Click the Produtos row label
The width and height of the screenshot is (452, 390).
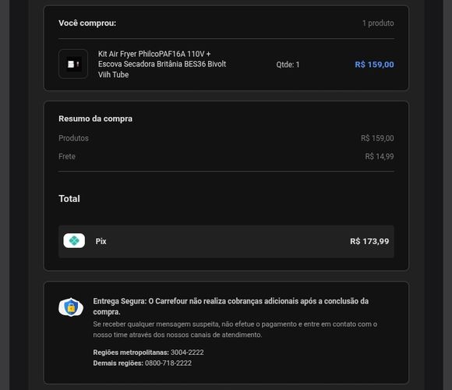[x=73, y=138]
